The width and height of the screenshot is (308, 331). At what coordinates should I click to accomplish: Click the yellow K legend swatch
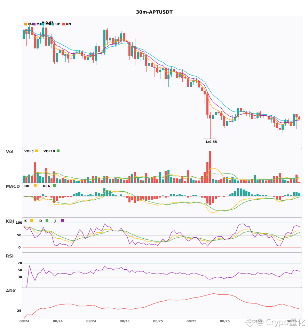coord(32,221)
